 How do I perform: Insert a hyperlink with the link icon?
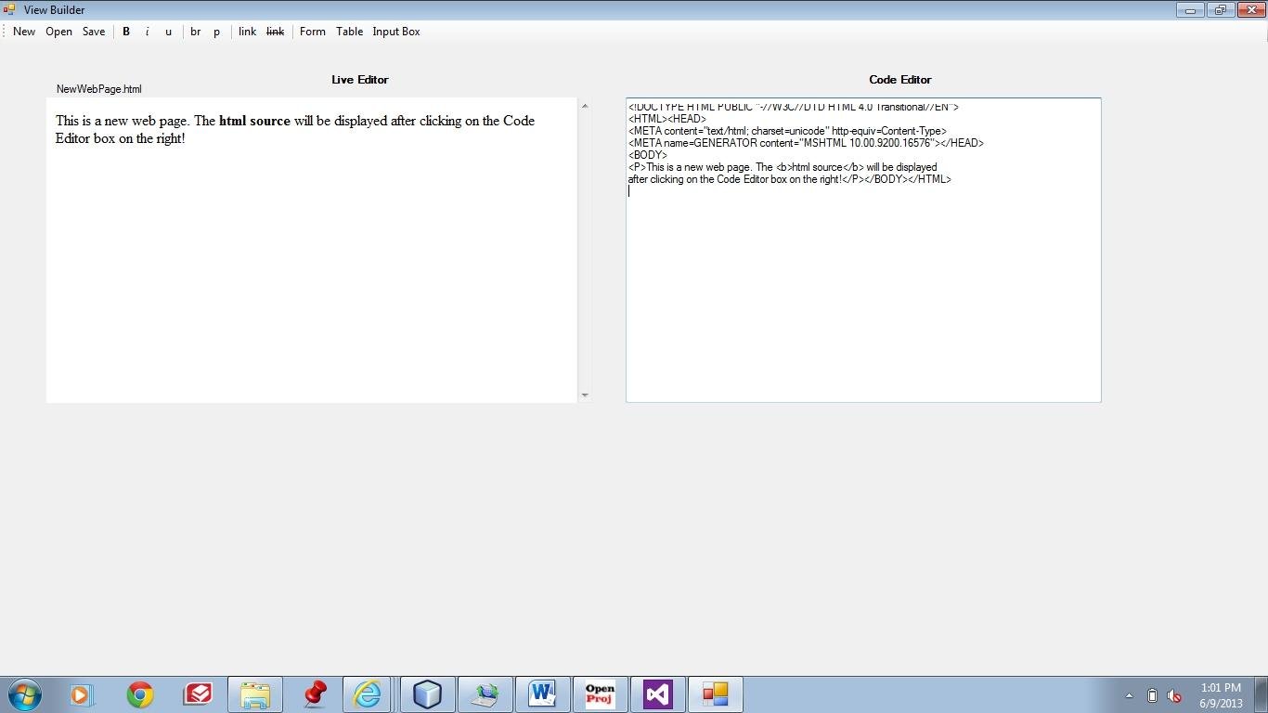pyautogui.click(x=246, y=31)
